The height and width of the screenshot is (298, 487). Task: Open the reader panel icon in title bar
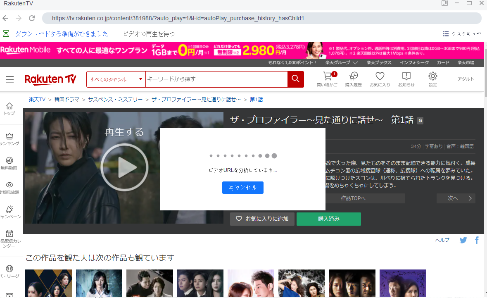click(444, 3)
